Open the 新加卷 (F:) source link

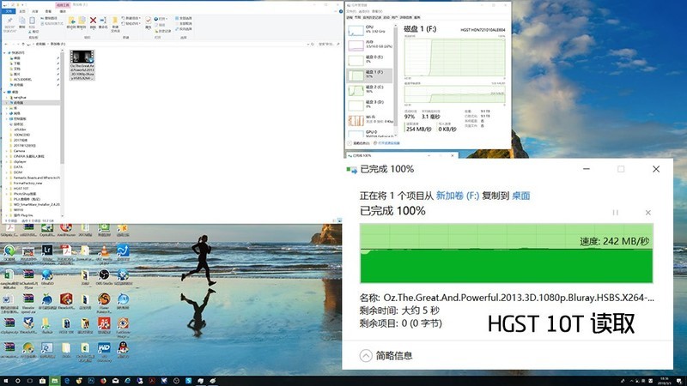click(x=458, y=196)
